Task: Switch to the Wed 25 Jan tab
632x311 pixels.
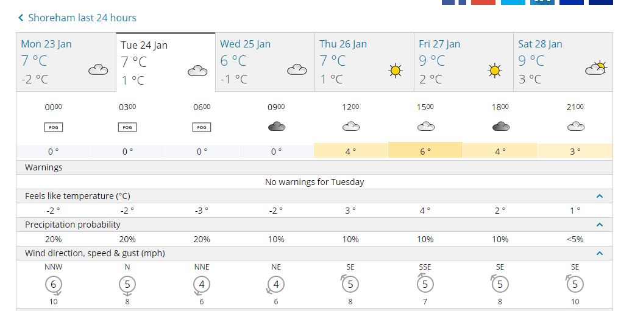Action: 265,62
